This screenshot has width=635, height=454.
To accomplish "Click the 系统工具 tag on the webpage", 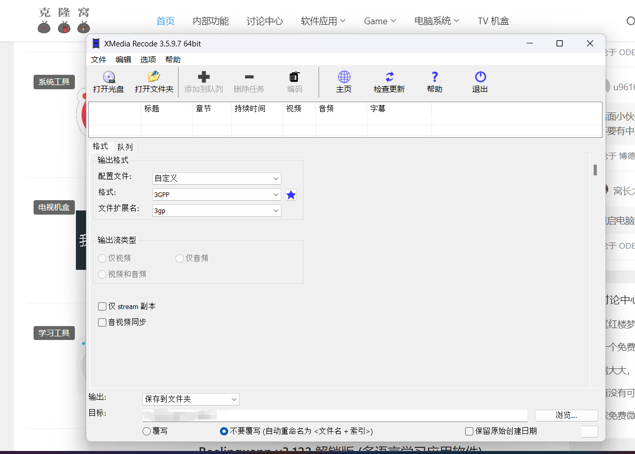I will (x=54, y=82).
